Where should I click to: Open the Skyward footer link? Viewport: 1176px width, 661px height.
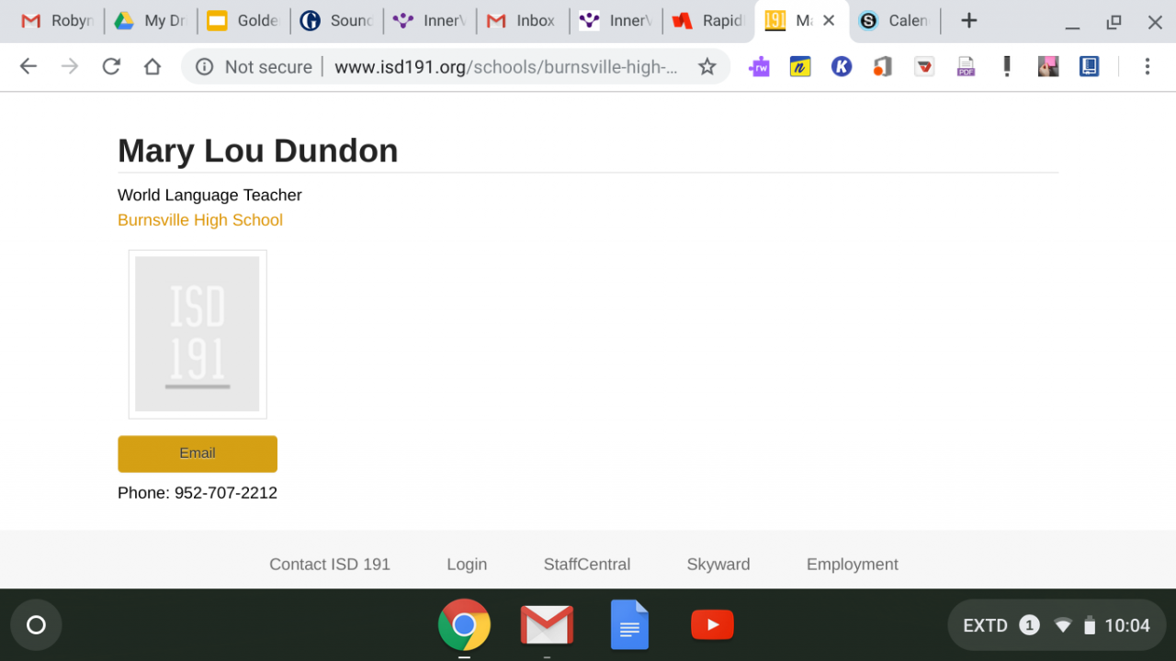(718, 565)
